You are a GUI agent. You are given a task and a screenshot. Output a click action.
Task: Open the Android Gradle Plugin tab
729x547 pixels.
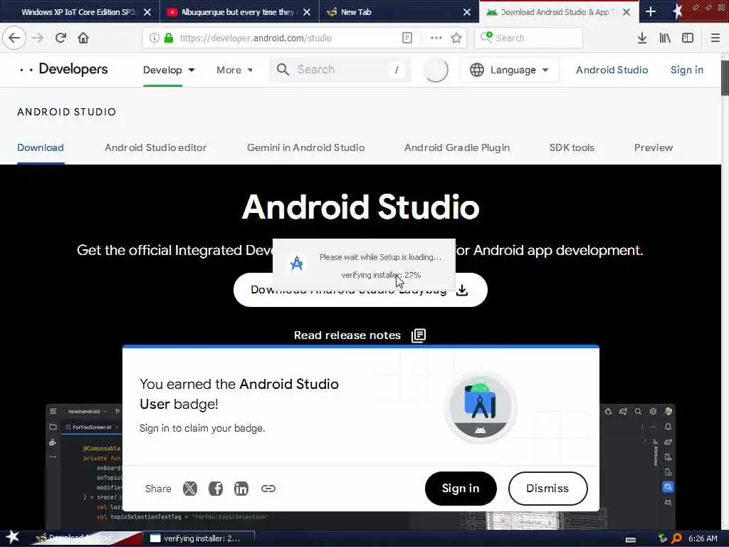point(457,147)
